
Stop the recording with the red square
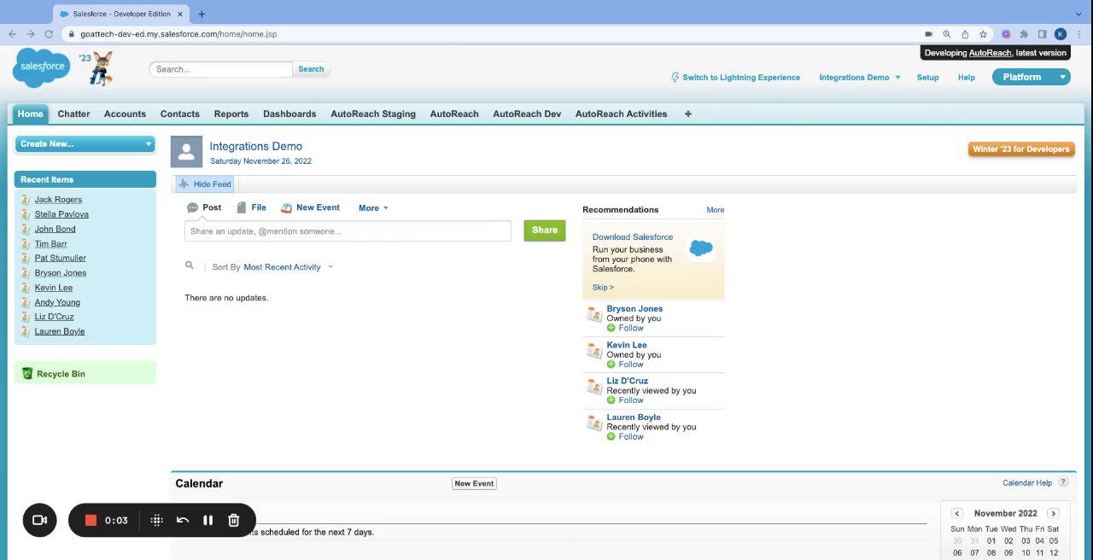coord(91,520)
